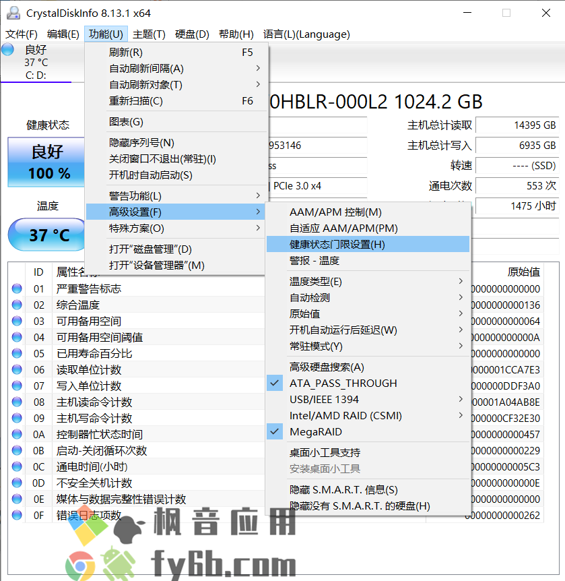565x581 pixels.
Task: Toggle 关闭窗口不退出(常驻)(I) option
Action: pyautogui.click(x=176, y=159)
